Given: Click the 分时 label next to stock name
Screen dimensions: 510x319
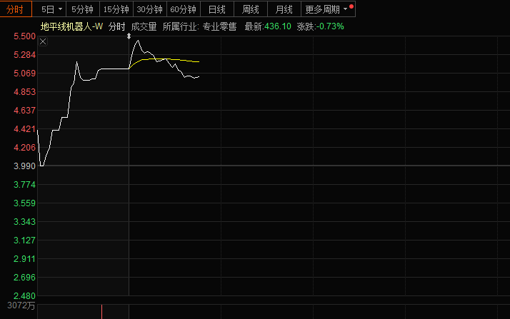Looking at the screenshot, I should (x=117, y=26).
